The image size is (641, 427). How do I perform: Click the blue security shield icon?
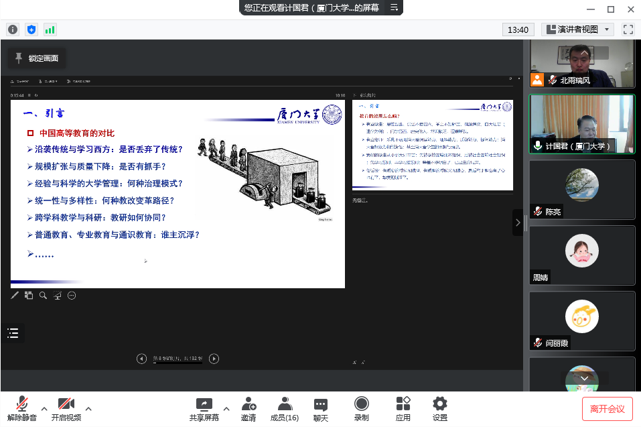click(31, 29)
